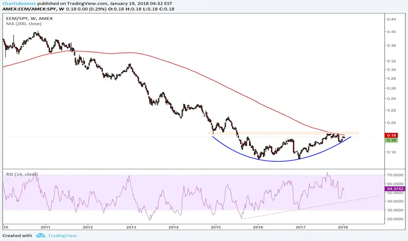Click the ChartsAvenue author link
The height and width of the screenshot is (241, 408).
[19, 4]
